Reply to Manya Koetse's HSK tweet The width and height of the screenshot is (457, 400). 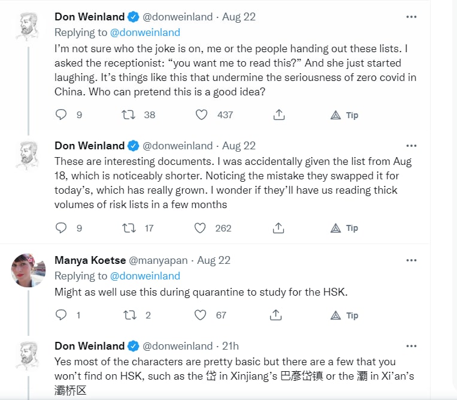pyautogui.click(x=61, y=315)
